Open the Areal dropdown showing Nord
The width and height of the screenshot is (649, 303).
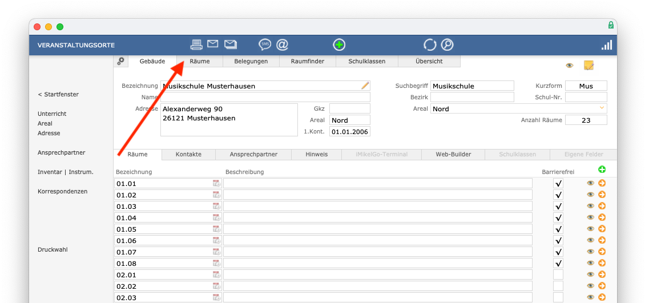click(x=519, y=108)
